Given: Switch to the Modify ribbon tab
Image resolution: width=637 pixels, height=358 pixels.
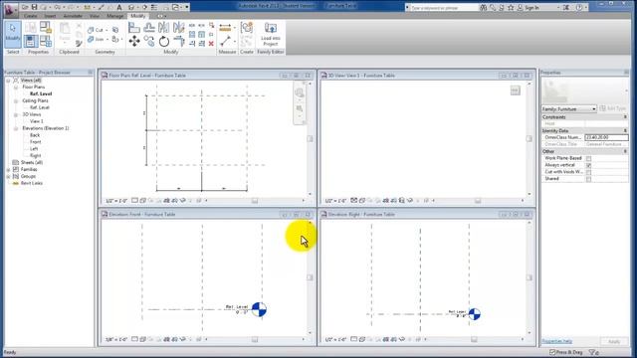Looking at the screenshot, I should (x=137, y=16).
